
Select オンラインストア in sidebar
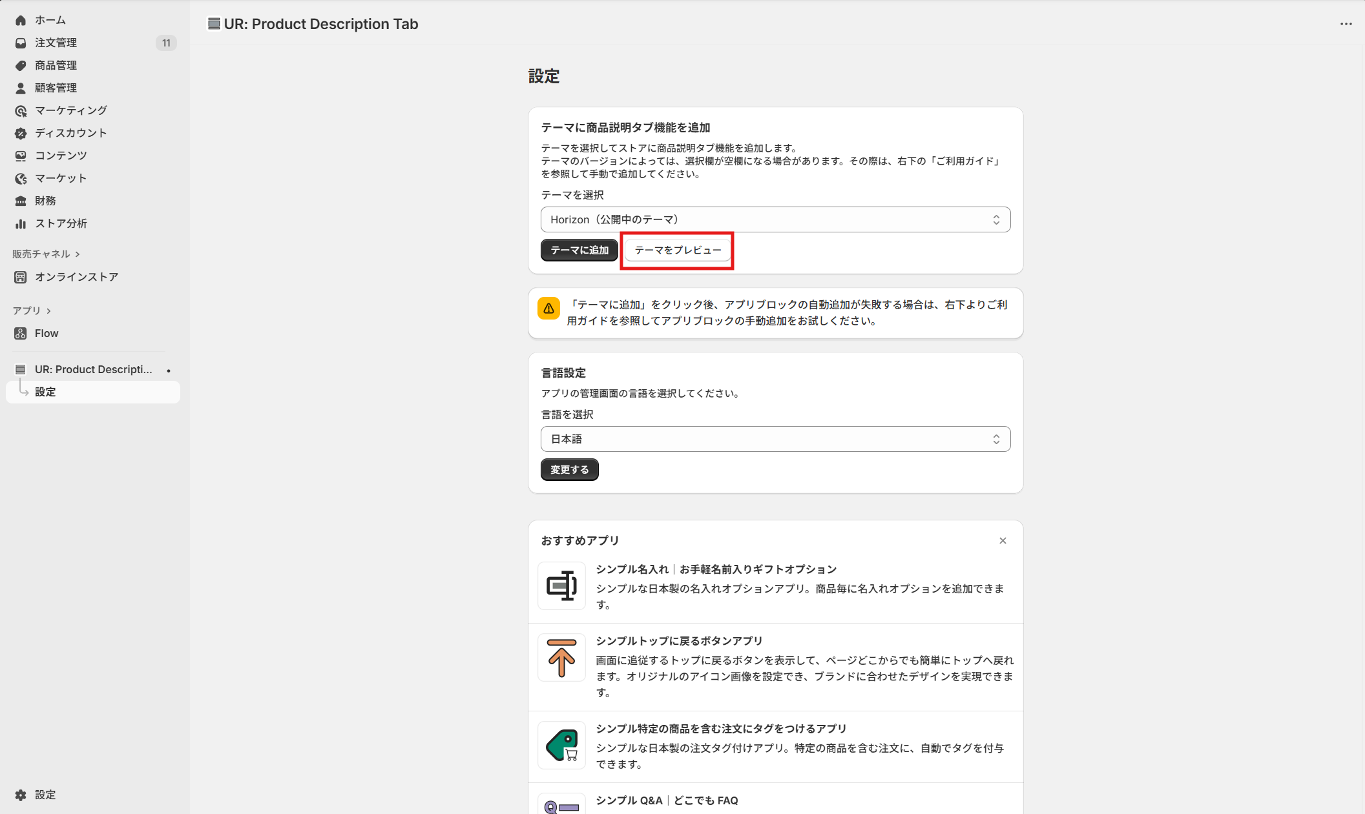tap(76, 277)
